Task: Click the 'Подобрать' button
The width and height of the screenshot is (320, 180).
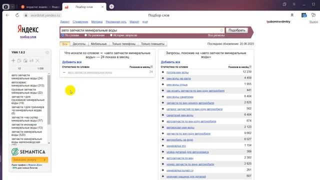Action: (236, 30)
